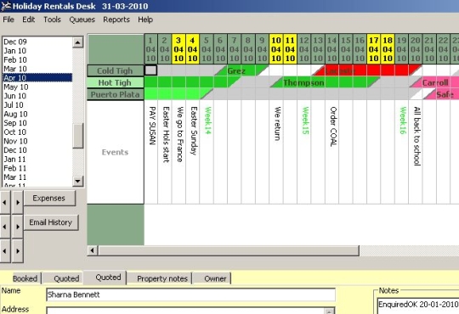This screenshot has height=314, width=459.
Task: Click the All back to school event
Action: 416,136
